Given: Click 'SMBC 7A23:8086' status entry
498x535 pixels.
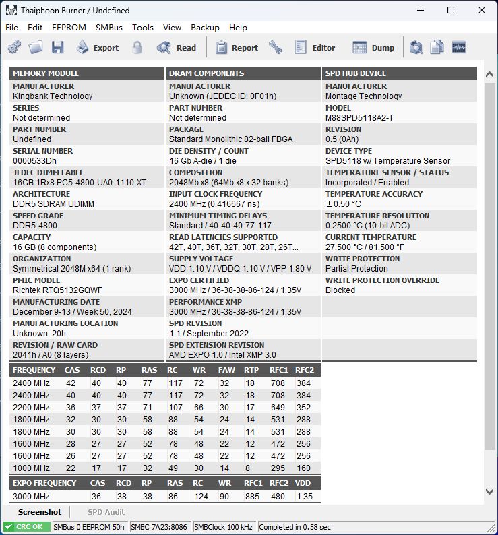Looking at the screenshot, I should click(x=159, y=527).
